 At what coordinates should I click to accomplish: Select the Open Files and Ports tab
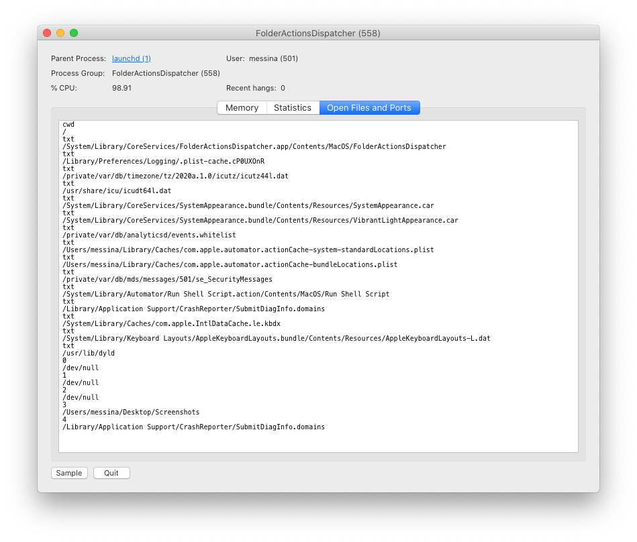[369, 107]
